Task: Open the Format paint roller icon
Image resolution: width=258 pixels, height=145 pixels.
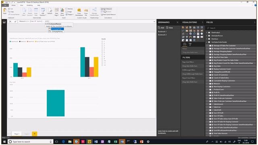Action: 190,44
